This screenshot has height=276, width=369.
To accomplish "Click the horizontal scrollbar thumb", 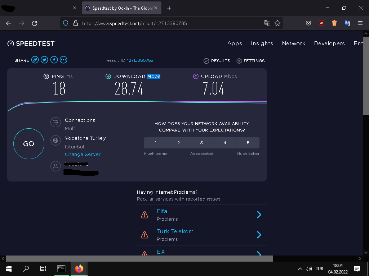I will coord(139,259).
